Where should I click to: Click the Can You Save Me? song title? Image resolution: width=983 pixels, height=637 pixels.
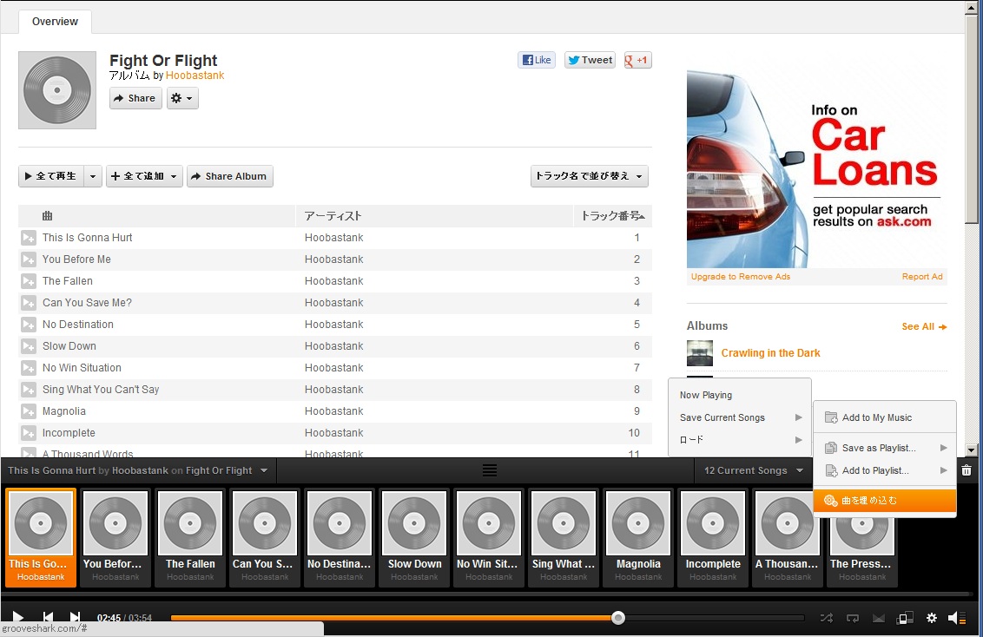(87, 303)
